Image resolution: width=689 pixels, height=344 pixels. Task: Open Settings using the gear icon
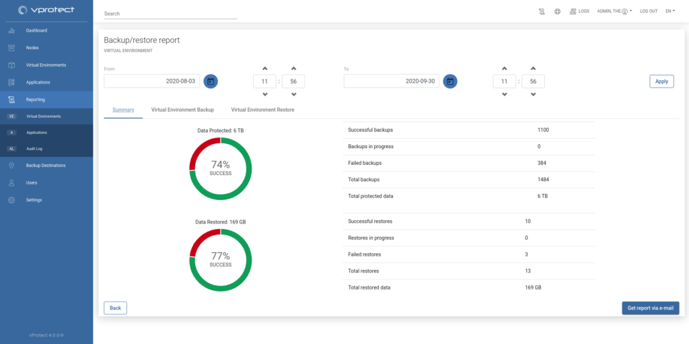pyautogui.click(x=11, y=200)
